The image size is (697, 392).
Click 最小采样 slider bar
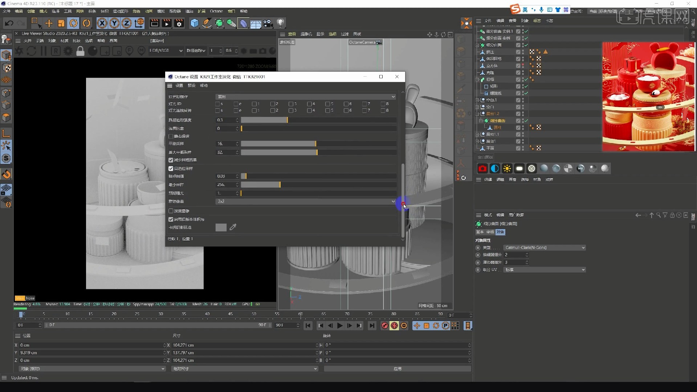318,185
